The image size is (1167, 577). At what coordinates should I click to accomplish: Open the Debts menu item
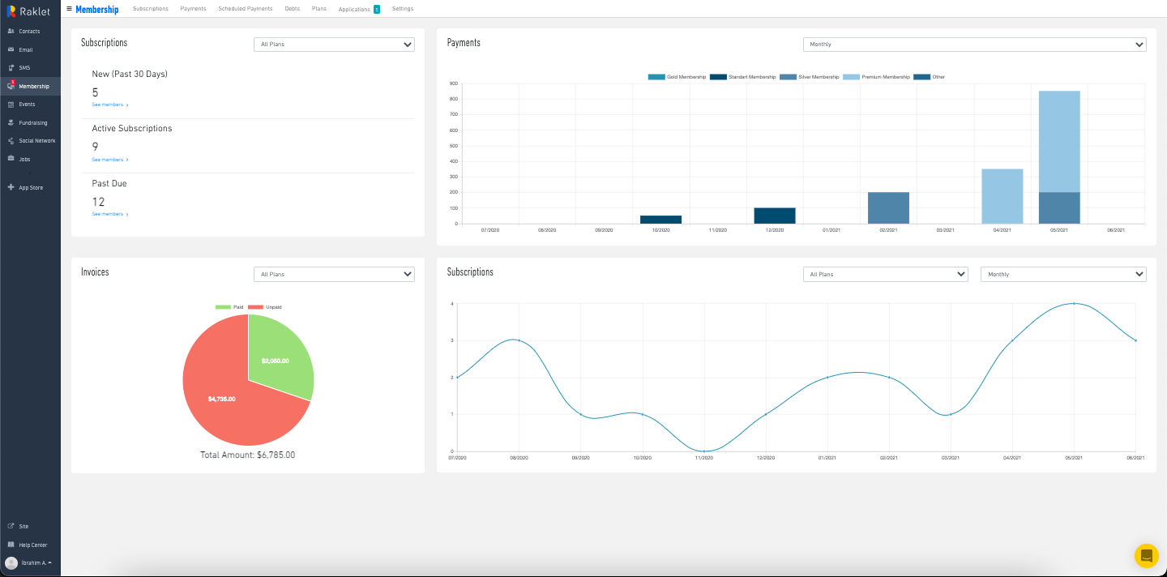pos(292,9)
